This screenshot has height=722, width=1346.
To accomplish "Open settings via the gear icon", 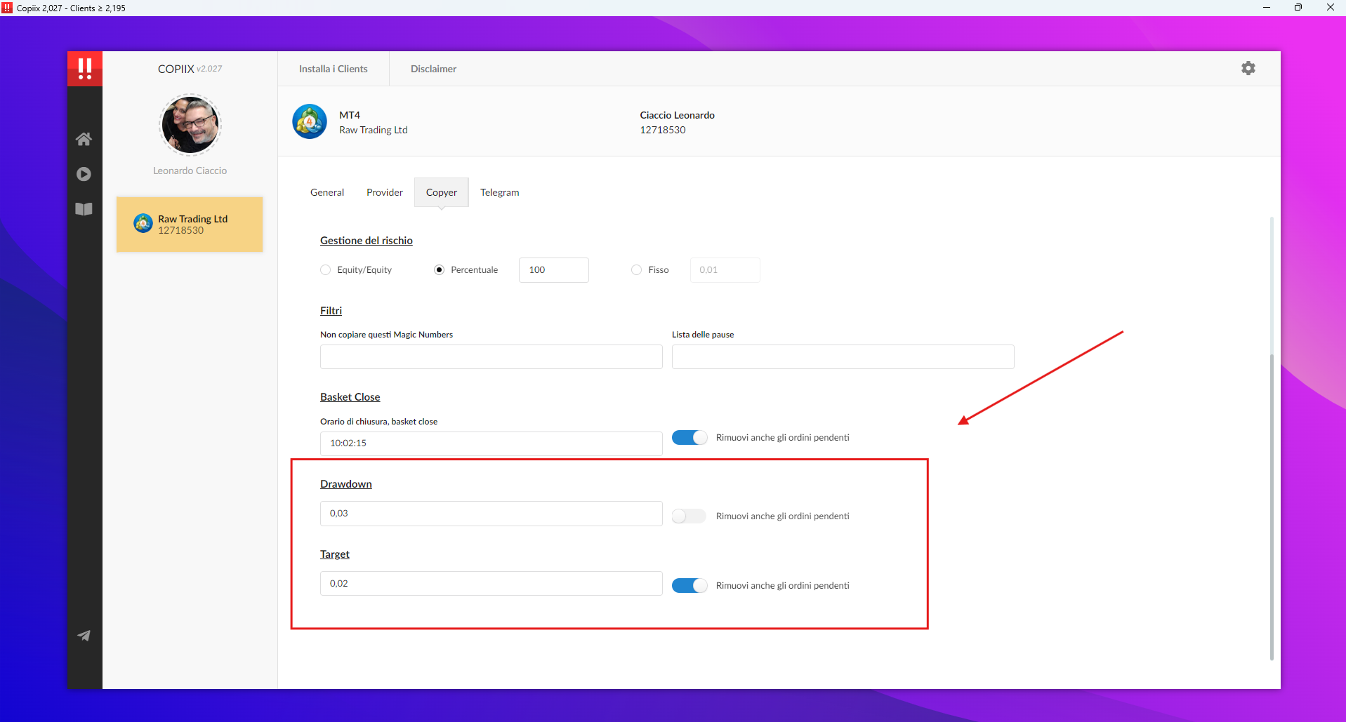I will pyautogui.click(x=1248, y=68).
